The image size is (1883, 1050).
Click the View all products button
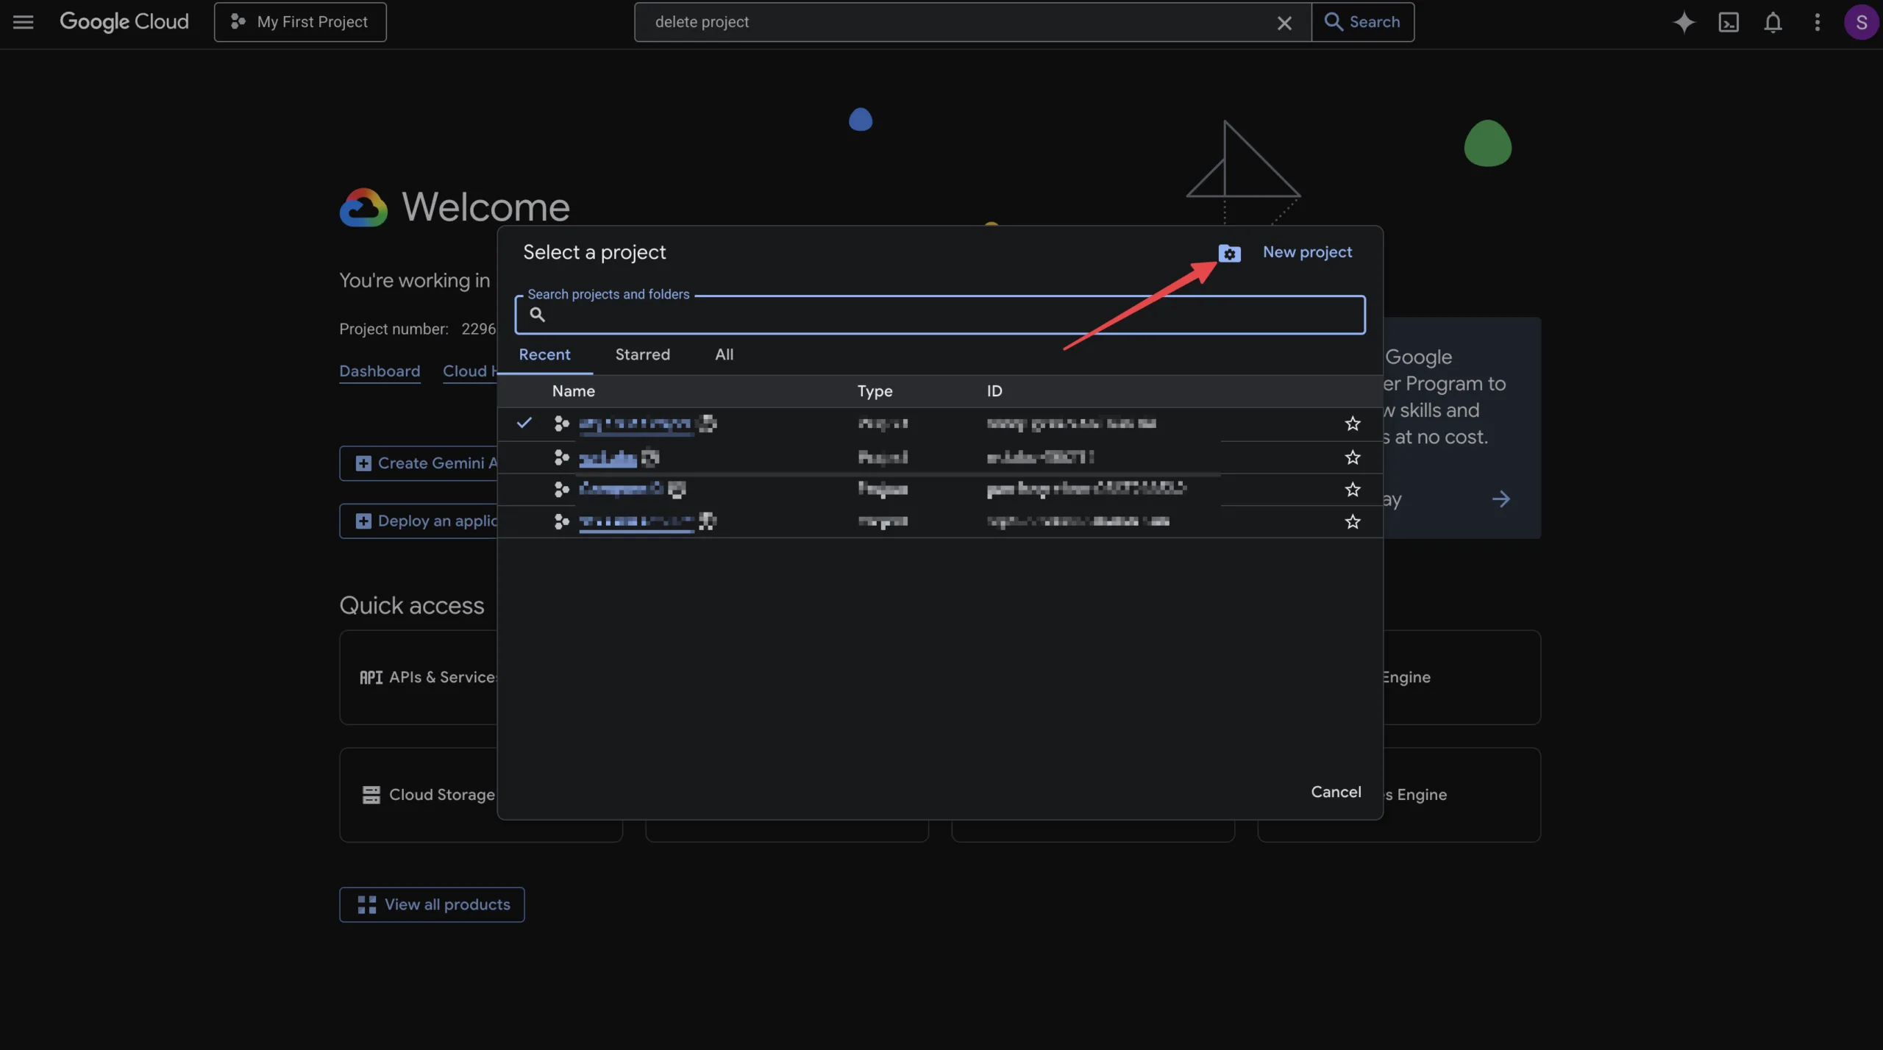[x=432, y=904]
